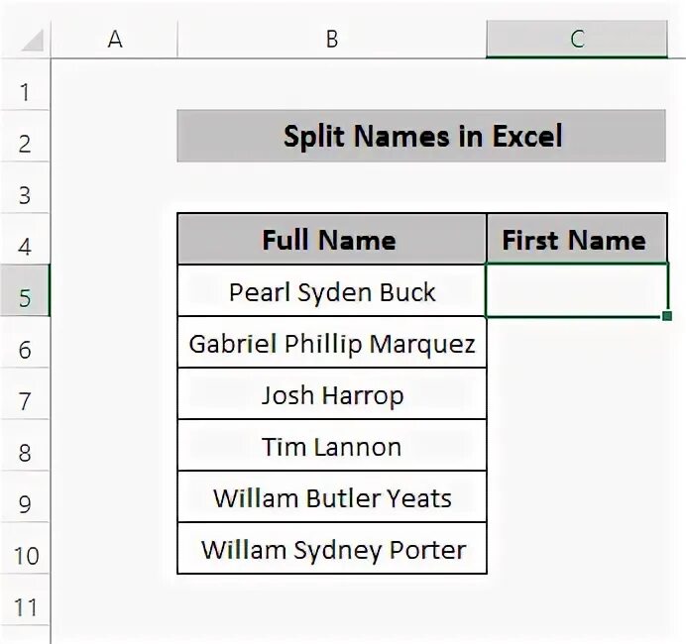Select column A header
This screenshot has width=686, height=644.
tap(115, 40)
